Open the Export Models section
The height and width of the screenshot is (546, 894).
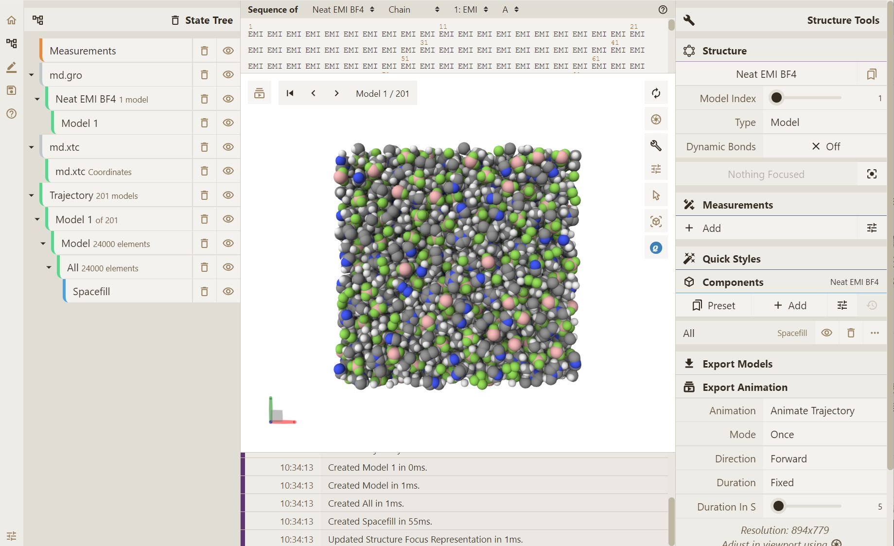click(x=737, y=364)
